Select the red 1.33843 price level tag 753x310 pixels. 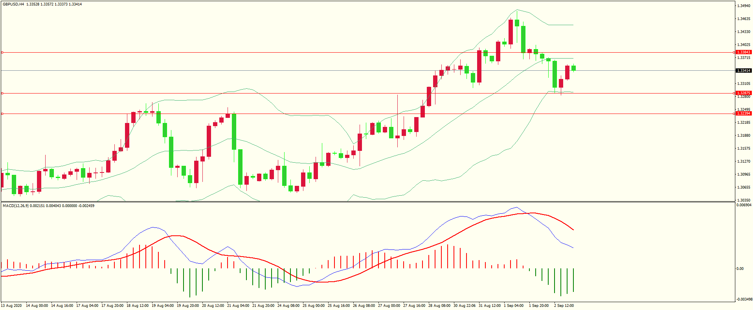pyautogui.click(x=744, y=52)
